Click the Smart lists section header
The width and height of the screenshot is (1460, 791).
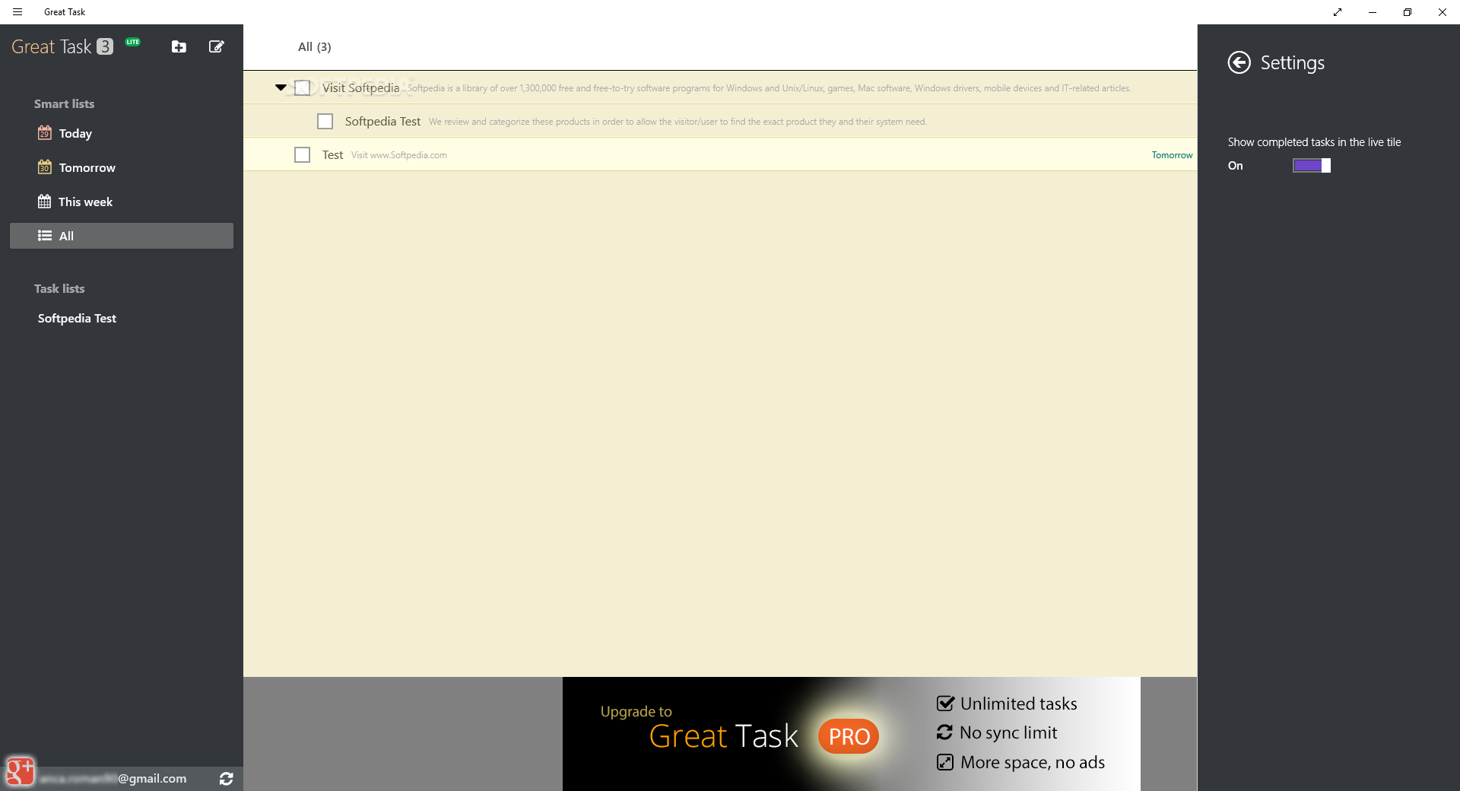65,104
